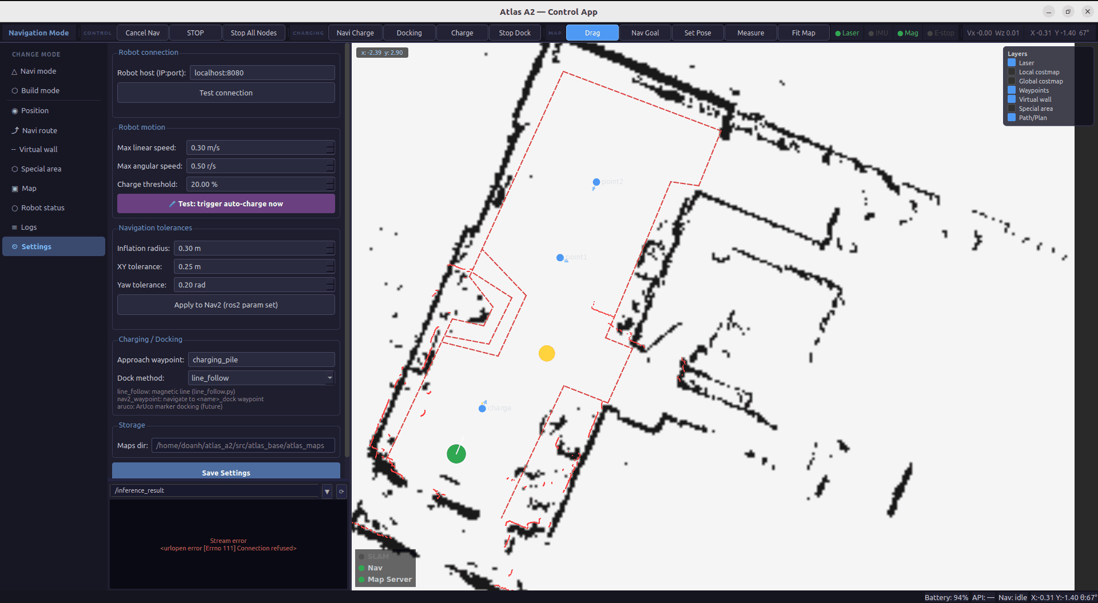The height and width of the screenshot is (603, 1098).
Task: Select the Nav Goal map tool
Action: click(645, 33)
